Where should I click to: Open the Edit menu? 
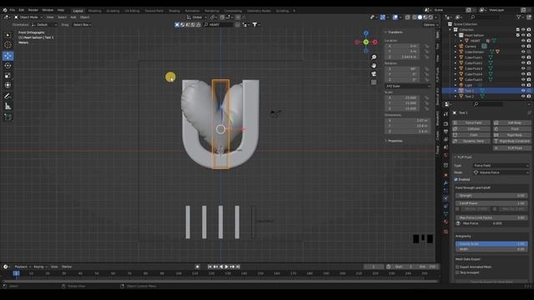tap(22, 10)
